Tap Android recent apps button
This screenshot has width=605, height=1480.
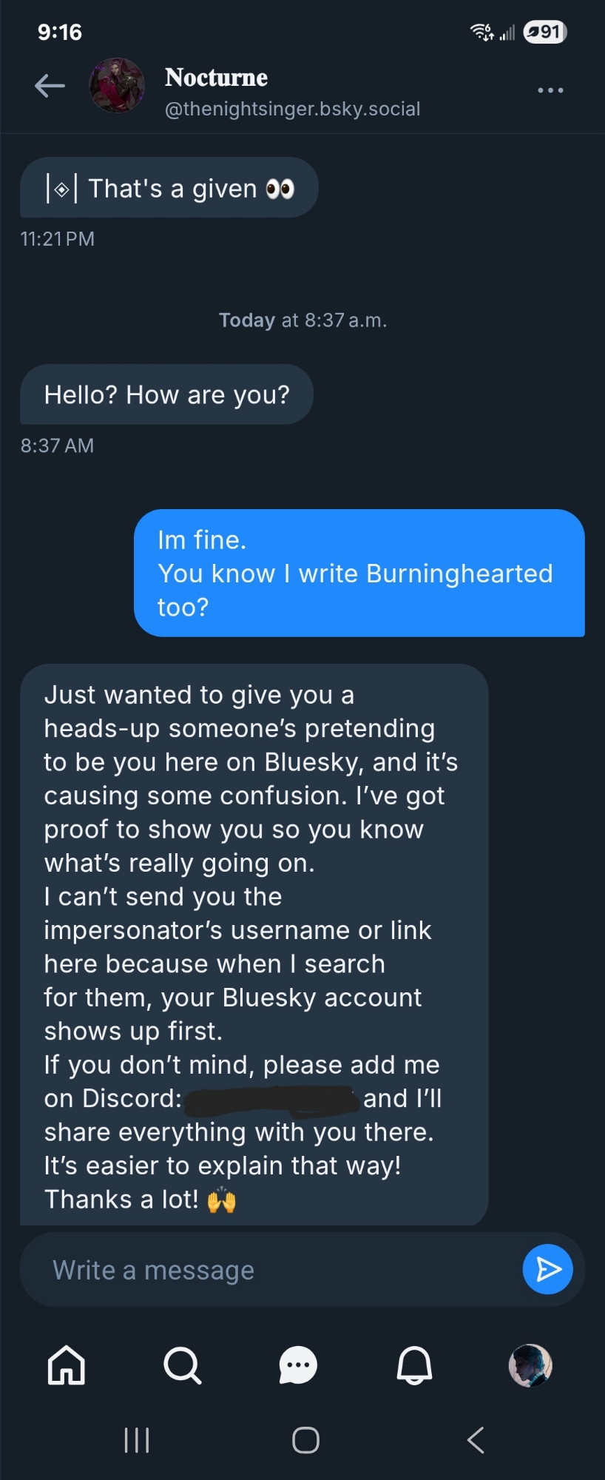pyautogui.click(x=137, y=1440)
